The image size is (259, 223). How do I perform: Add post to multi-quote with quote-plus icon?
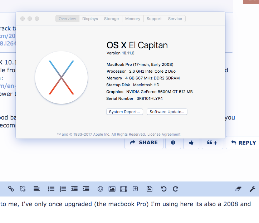coord(212,142)
